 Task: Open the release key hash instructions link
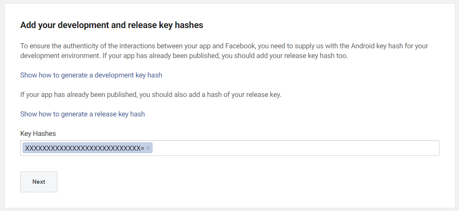(x=82, y=114)
